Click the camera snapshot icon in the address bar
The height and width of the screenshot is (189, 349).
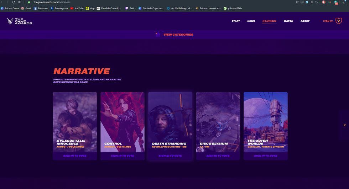[x=302, y=2]
